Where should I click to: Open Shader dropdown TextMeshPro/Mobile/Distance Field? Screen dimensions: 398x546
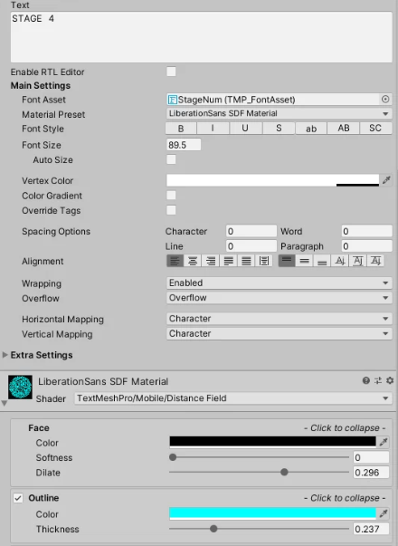click(233, 398)
